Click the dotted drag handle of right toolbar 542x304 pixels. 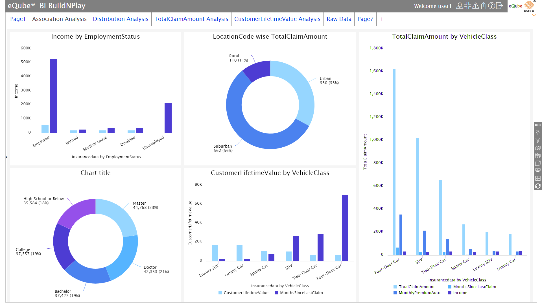(x=538, y=125)
